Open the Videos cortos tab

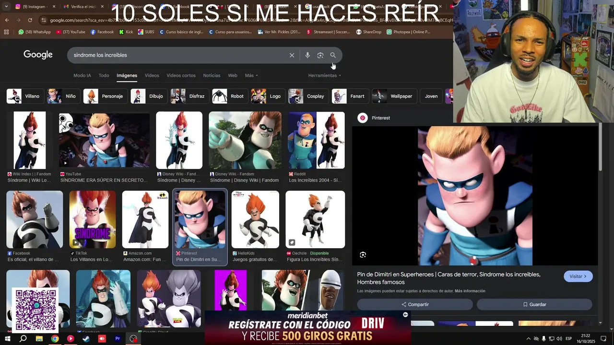tap(181, 75)
